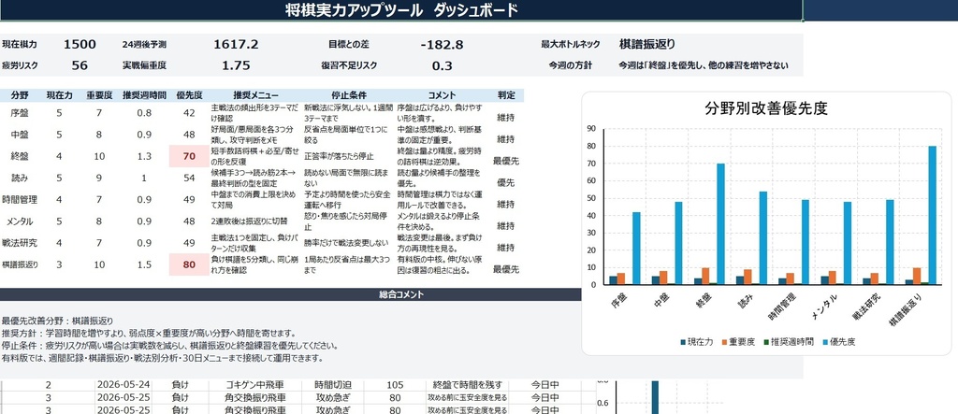958x414 pixels.
Task: Select the 時間切迫 cell
Action: [x=333, y=384]
